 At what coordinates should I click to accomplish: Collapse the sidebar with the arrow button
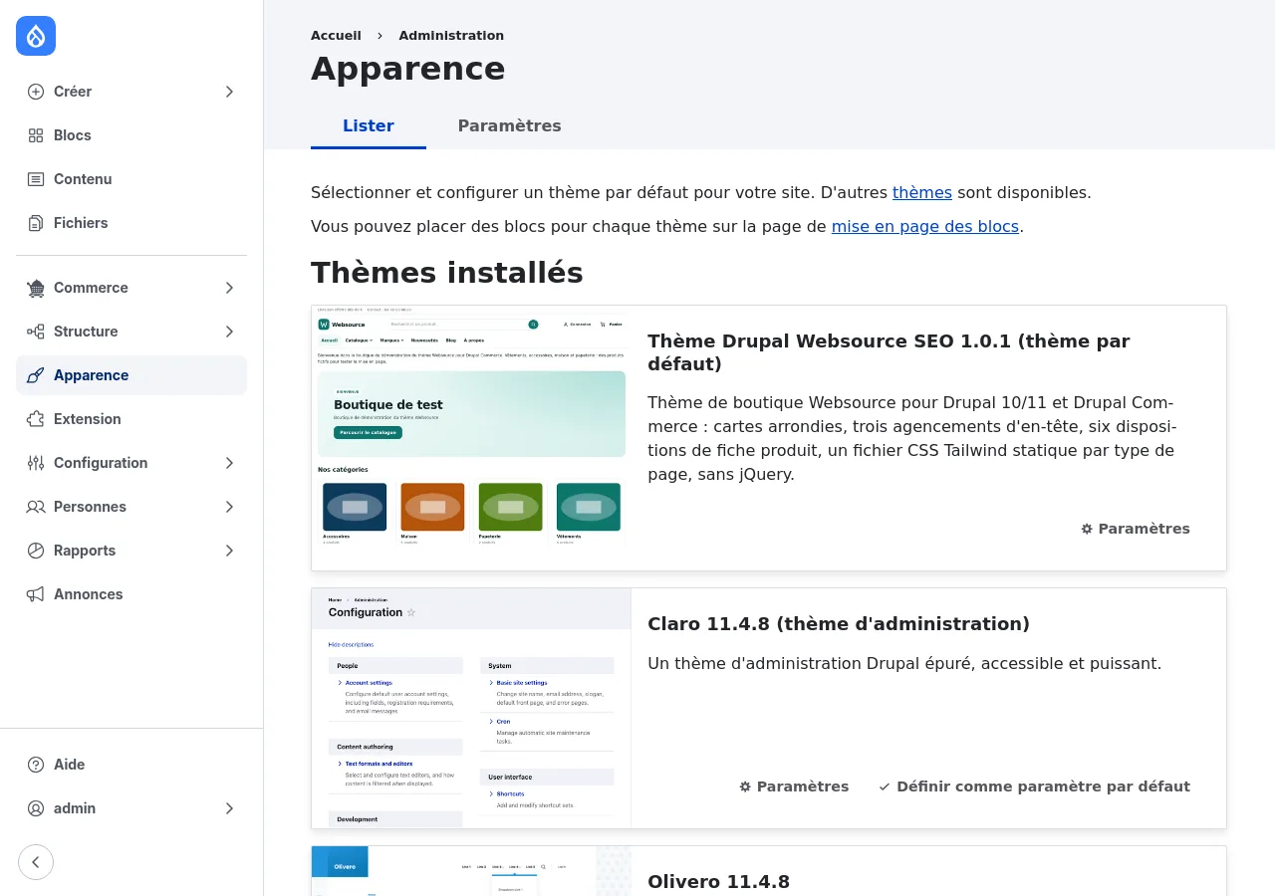pyautogui.click(x=36, y=862)
